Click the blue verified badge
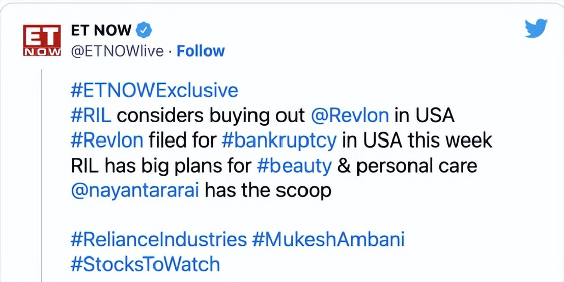Image resolution: width=564 pixels, height=282 pixels. pos(145,31)
